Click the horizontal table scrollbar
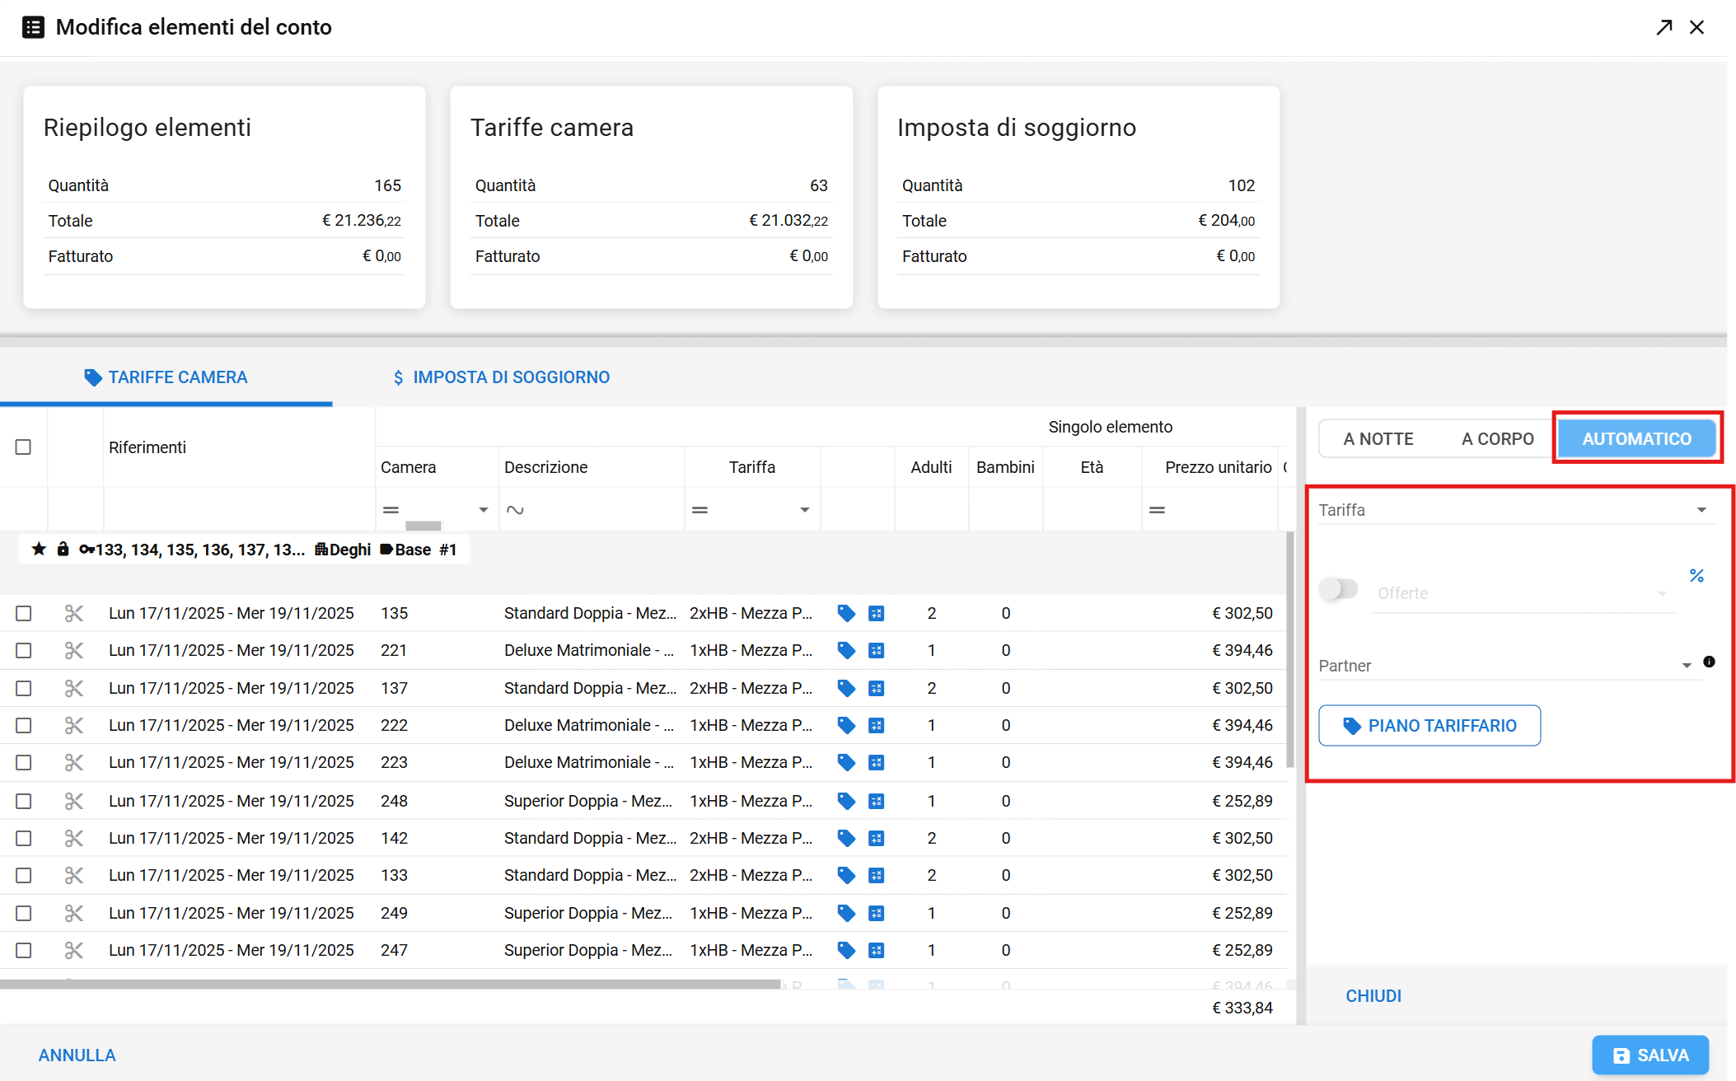Screen dimensions: 1736x1081 click(x=391, y=984)
